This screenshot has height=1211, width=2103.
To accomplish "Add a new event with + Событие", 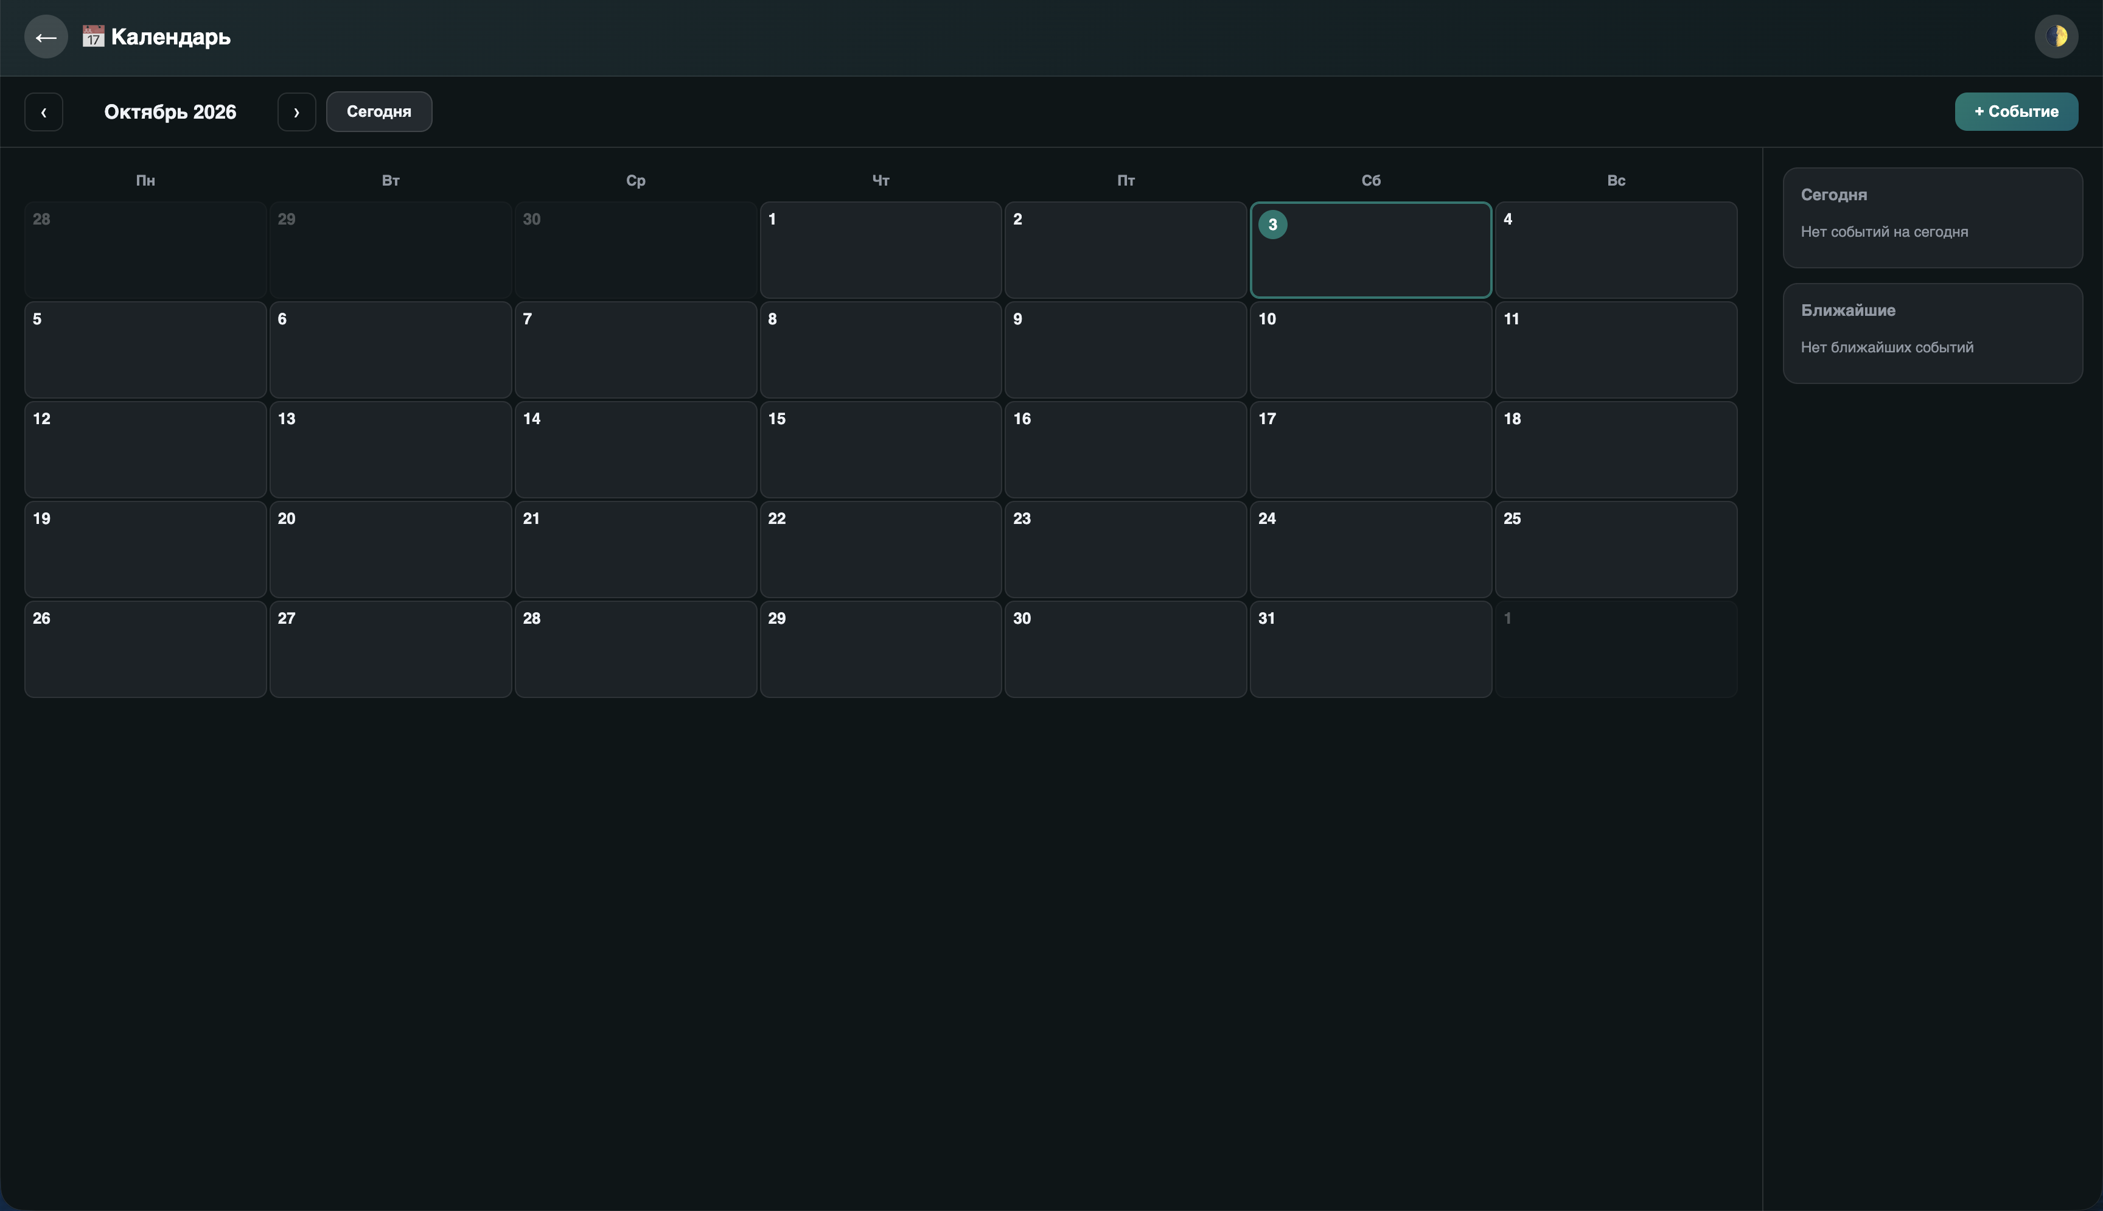I will tap(2016, 111).
